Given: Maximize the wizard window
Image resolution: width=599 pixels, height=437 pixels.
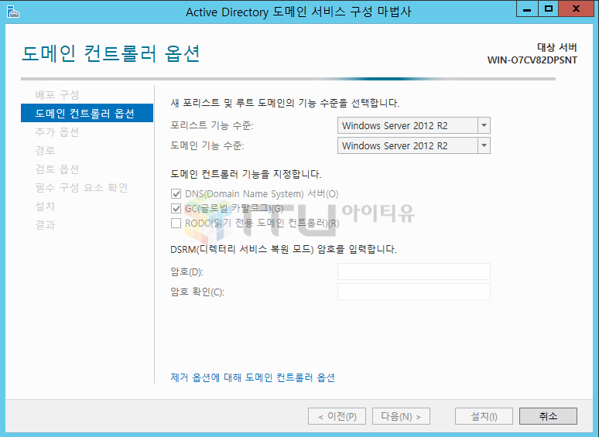Looking at the screenshot, I should tap(549, 9).
